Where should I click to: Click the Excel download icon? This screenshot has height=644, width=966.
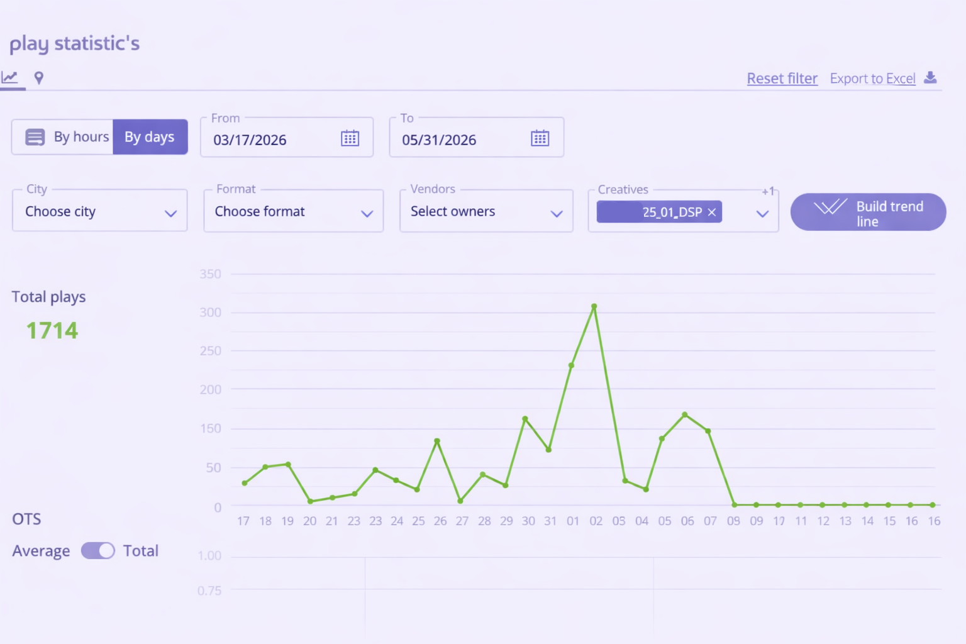[930, 77]
